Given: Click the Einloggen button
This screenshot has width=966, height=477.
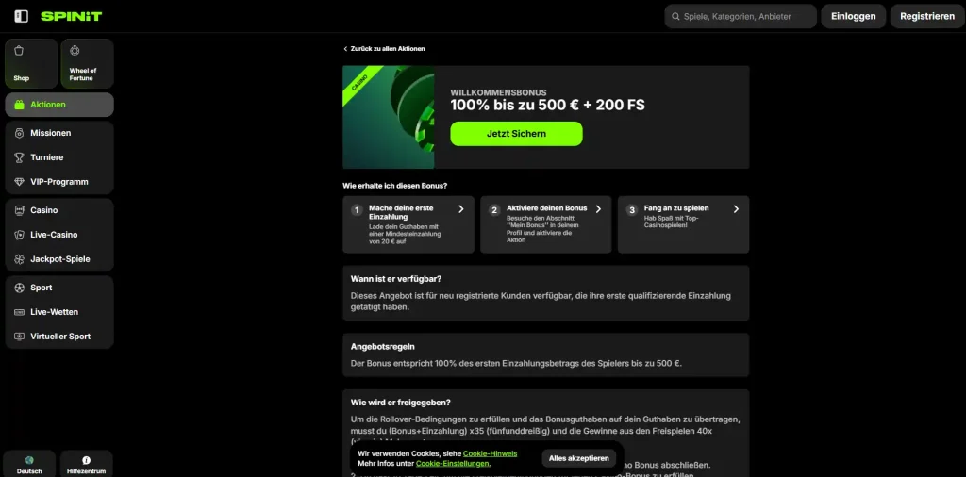Looking at the screenshot, I should [x=853, y=17].
